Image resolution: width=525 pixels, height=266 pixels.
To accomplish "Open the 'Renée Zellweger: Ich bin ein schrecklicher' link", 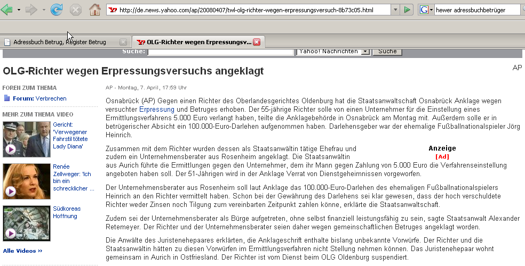I will [74, 178].
